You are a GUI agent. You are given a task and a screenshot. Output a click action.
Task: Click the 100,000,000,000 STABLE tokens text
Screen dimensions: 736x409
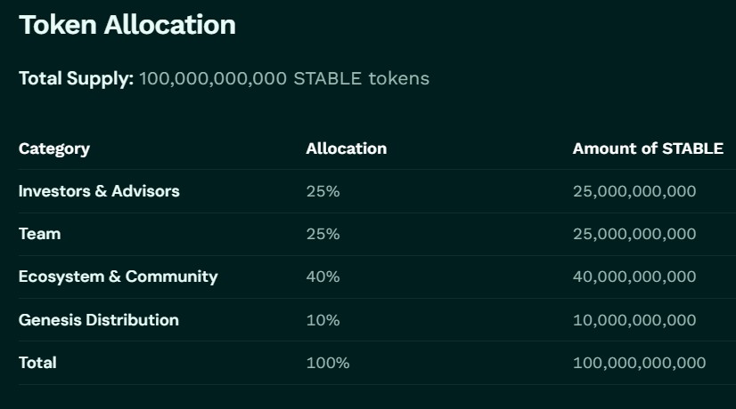click(284, 78)
